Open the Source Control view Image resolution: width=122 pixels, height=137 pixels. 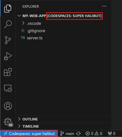8,40
